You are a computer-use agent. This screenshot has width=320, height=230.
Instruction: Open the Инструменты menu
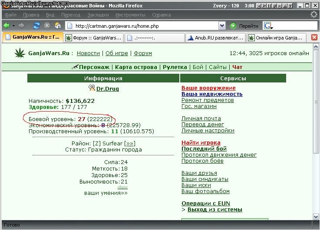(130, 15)
